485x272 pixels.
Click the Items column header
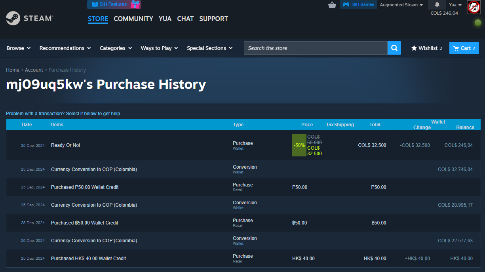point(57,125)
